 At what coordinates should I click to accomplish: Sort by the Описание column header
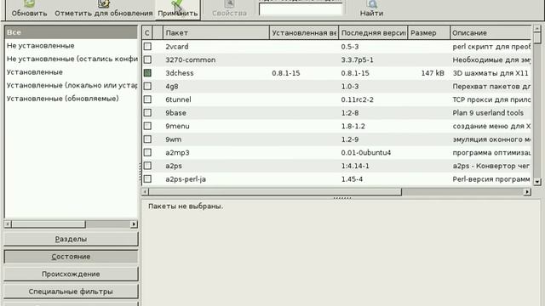490,32
